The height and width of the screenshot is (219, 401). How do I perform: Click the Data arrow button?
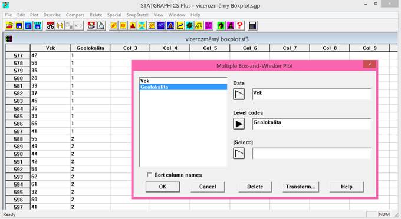(x=239, y=94)
